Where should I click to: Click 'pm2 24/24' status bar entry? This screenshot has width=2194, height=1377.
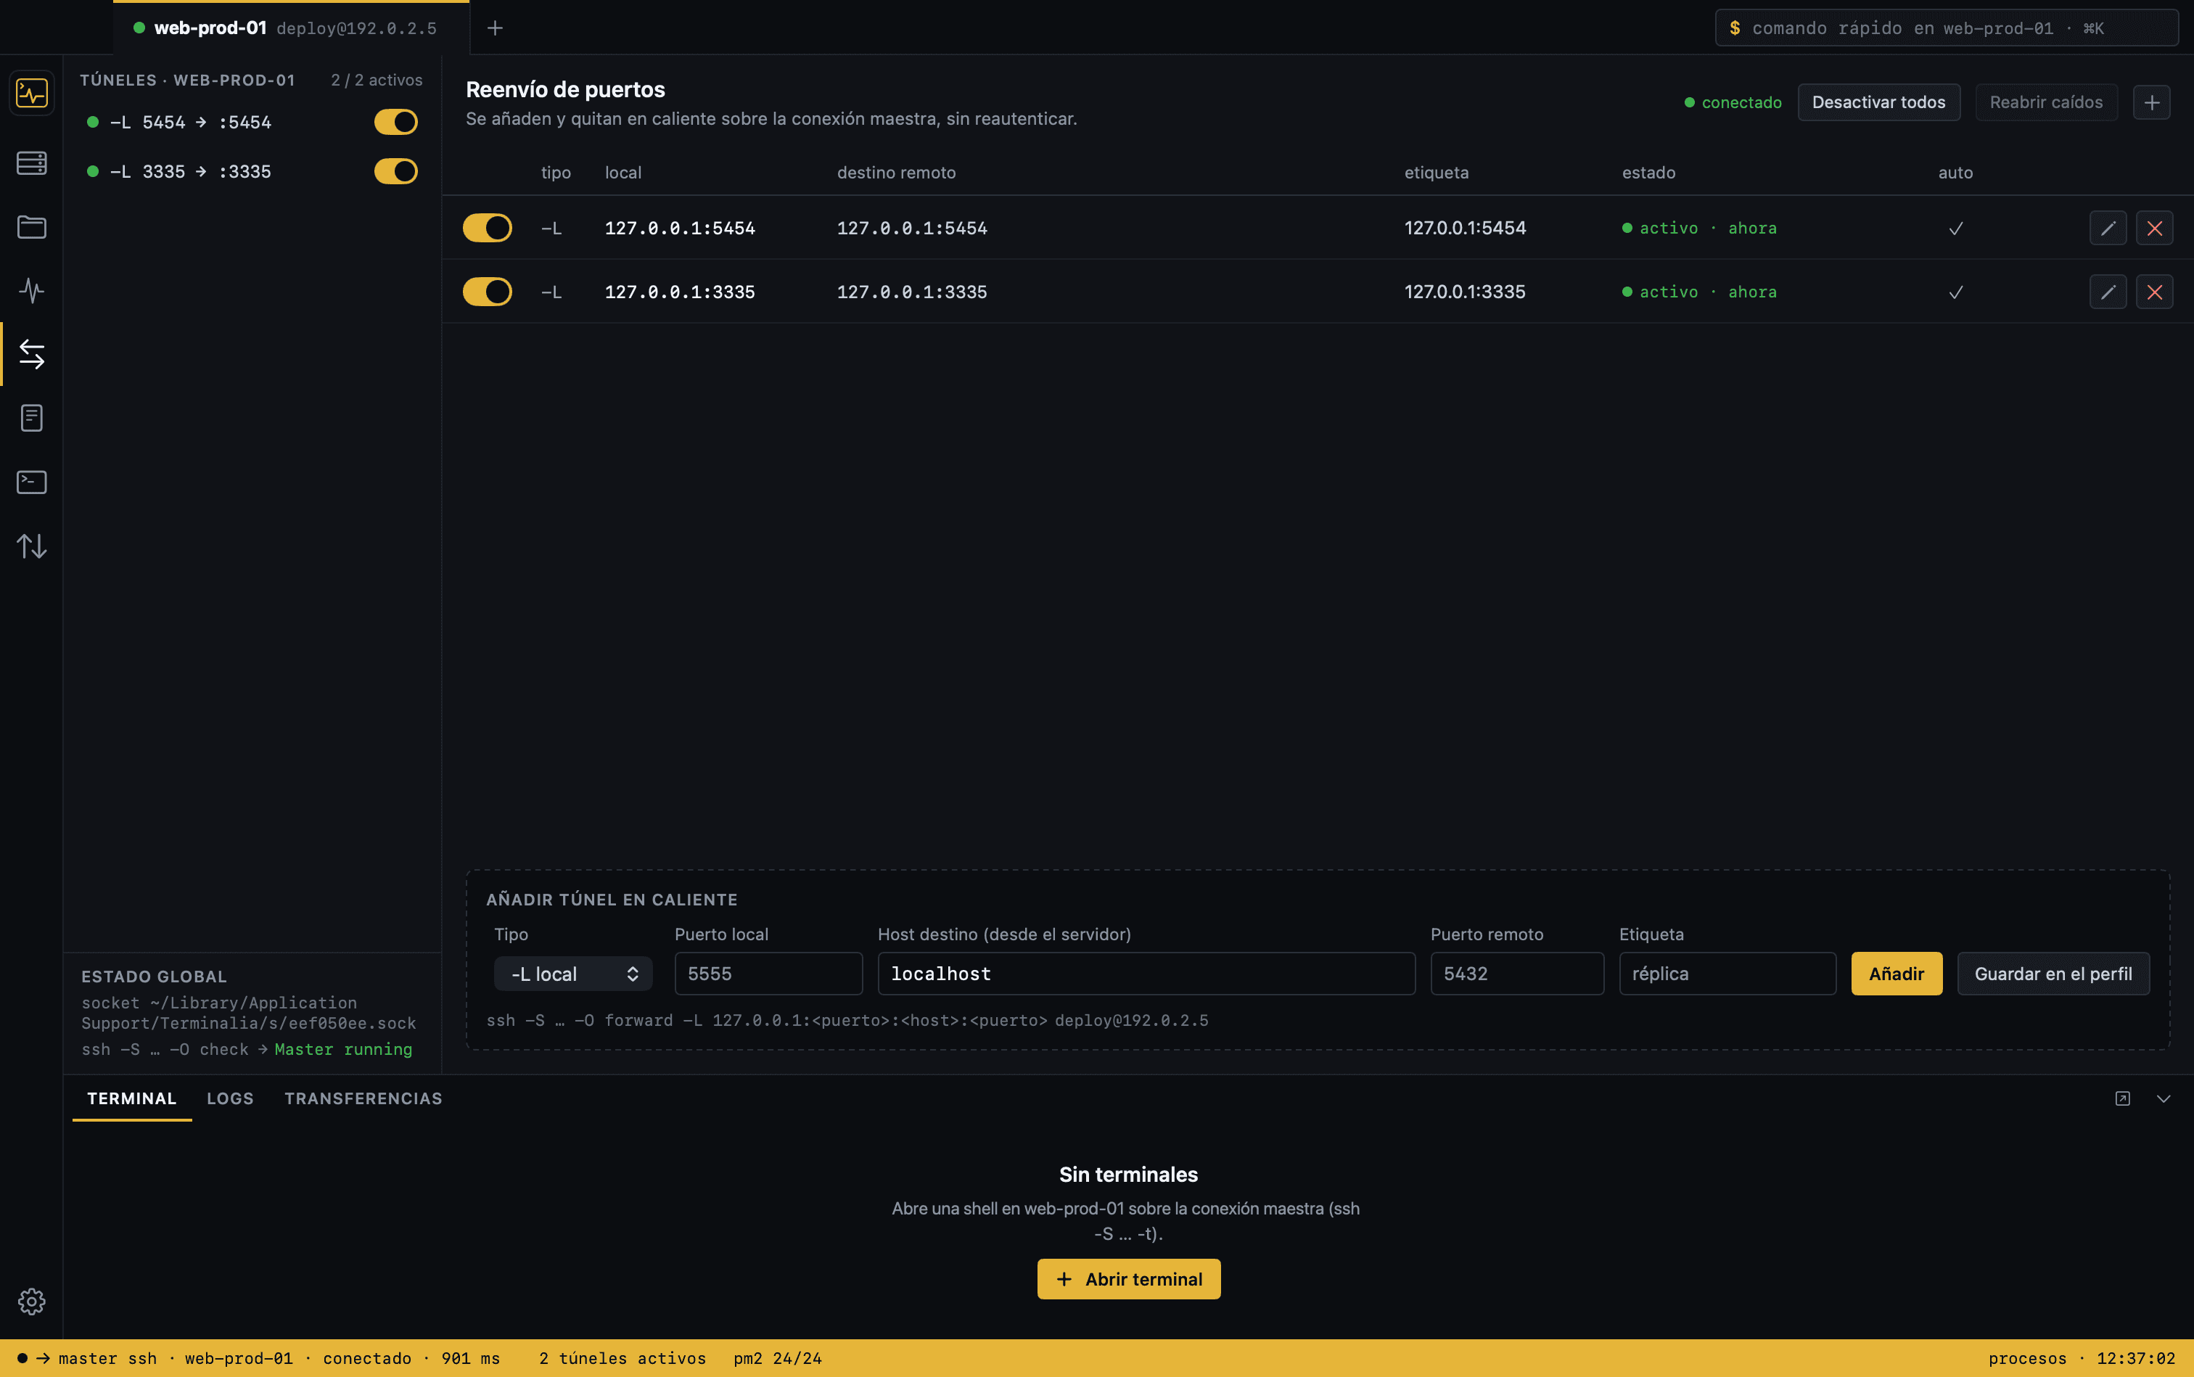pyautogui.click(x=778, y=1358)
